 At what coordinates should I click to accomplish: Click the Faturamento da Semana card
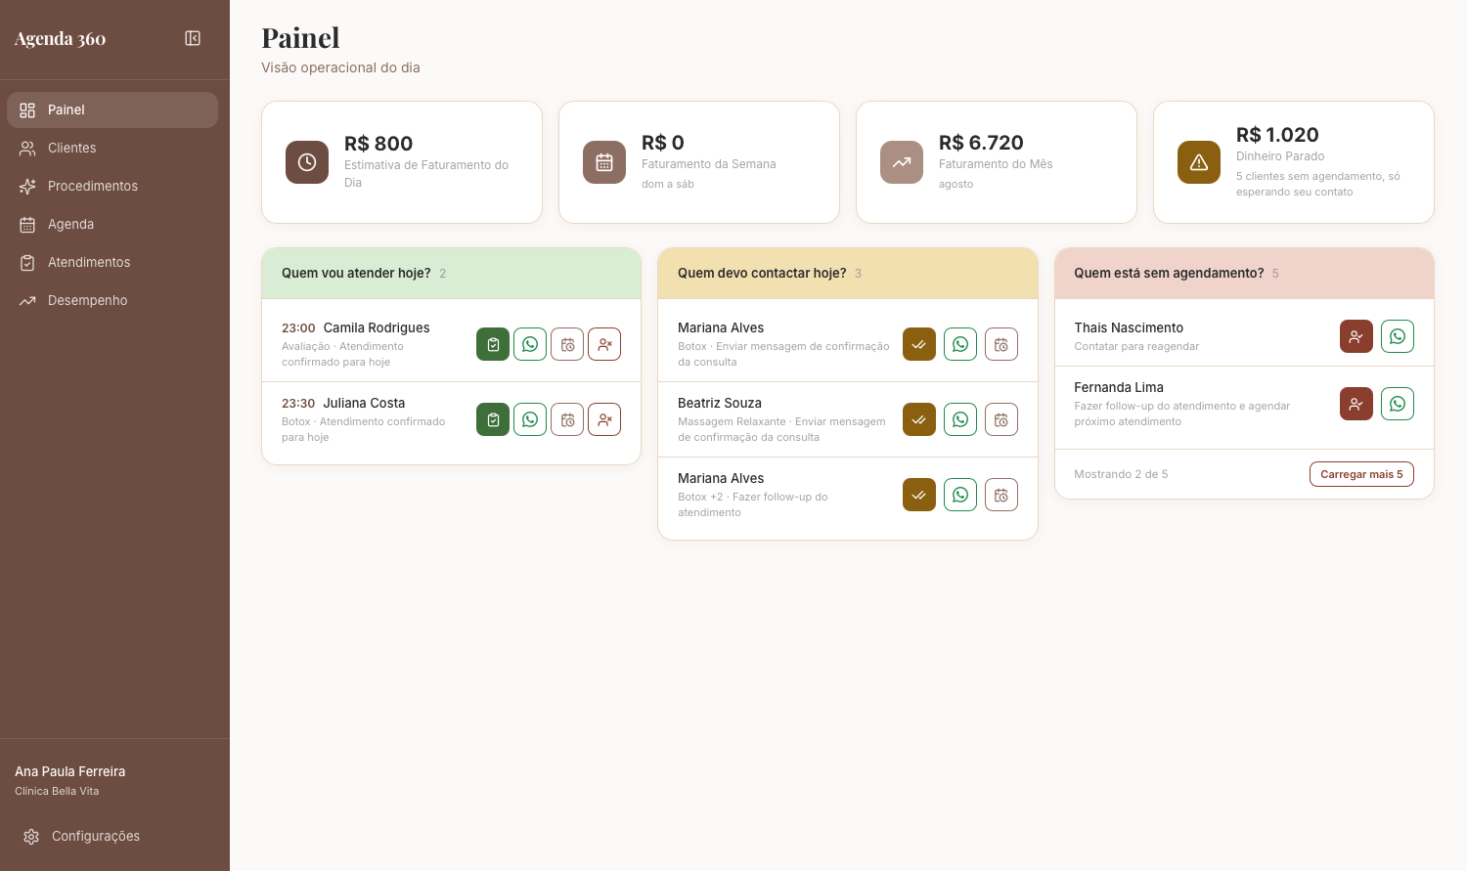tap(699, 162)
